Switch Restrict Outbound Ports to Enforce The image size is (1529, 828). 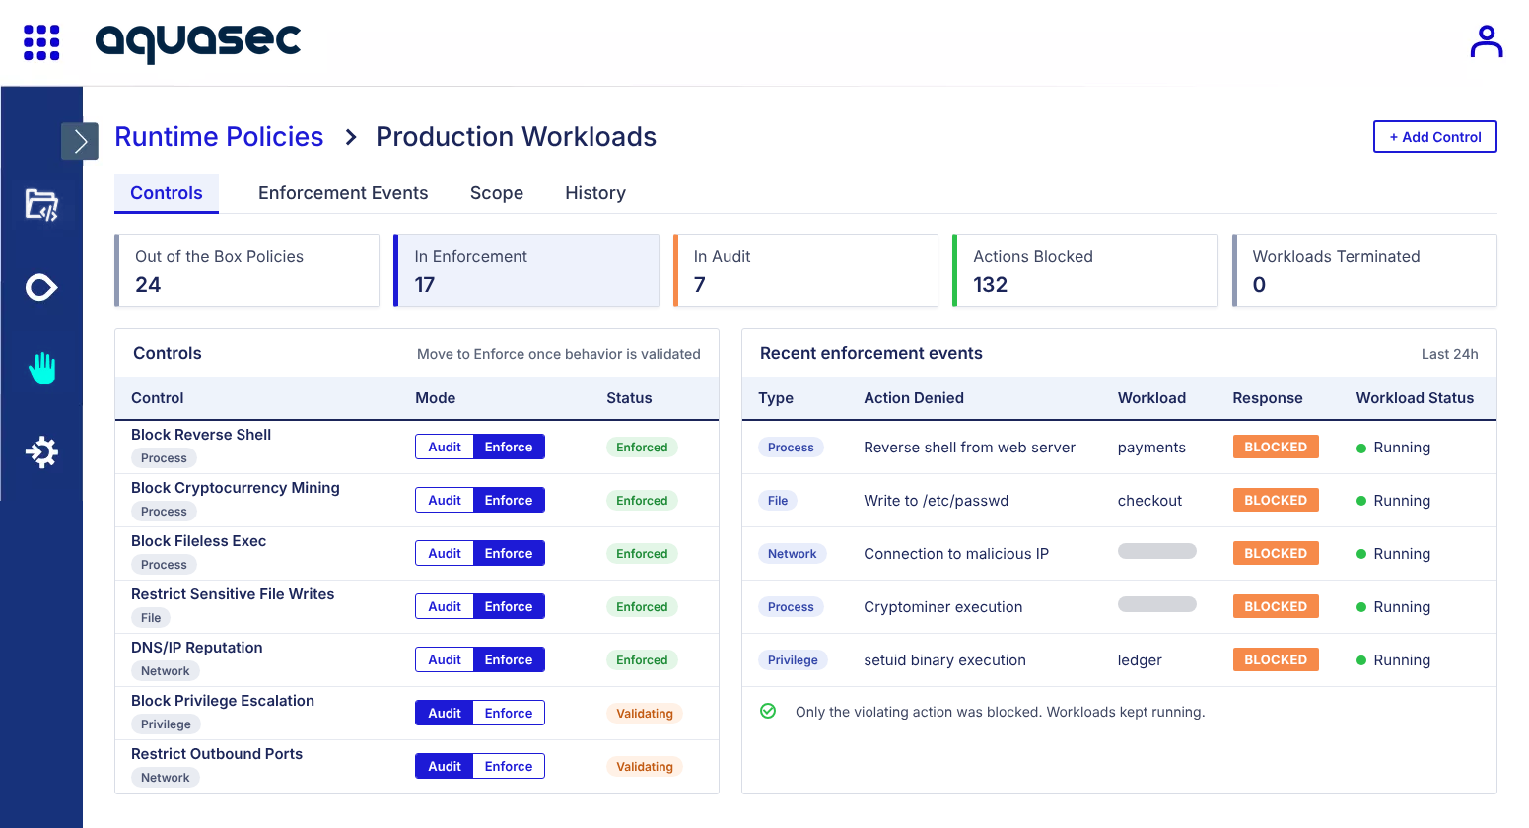click(509, 766)
